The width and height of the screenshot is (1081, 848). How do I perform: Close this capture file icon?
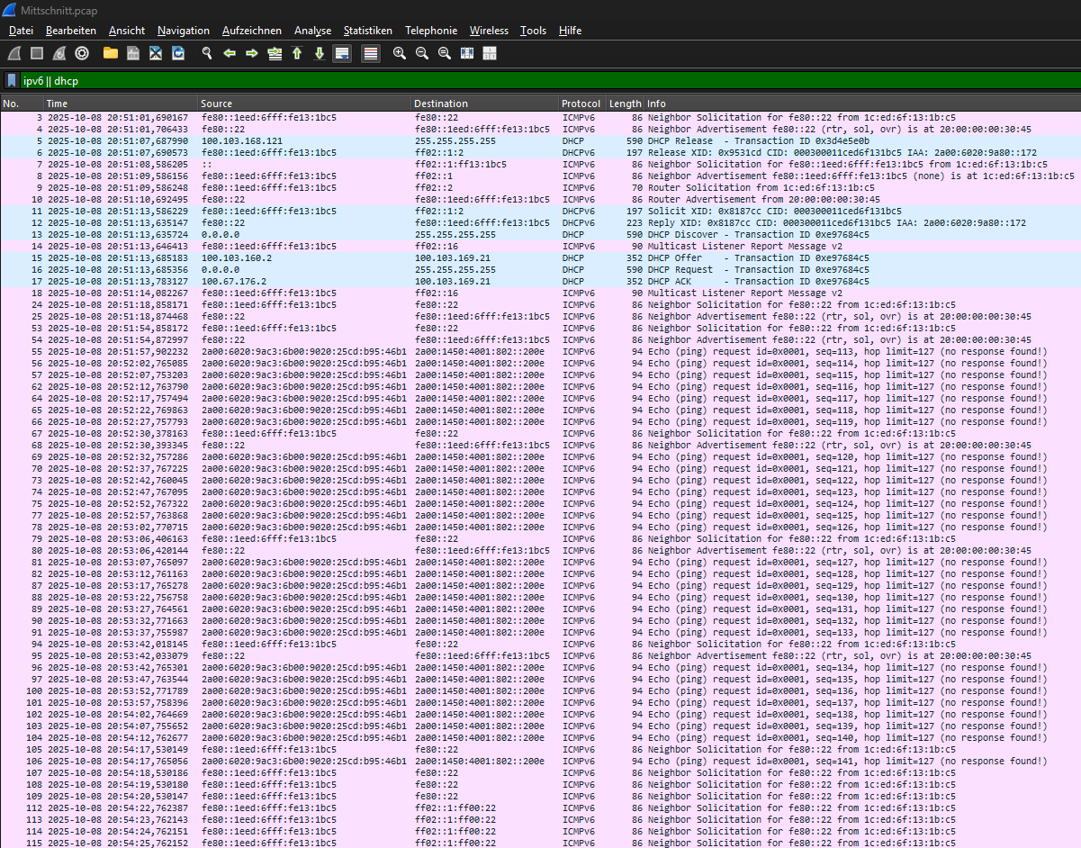156,53
